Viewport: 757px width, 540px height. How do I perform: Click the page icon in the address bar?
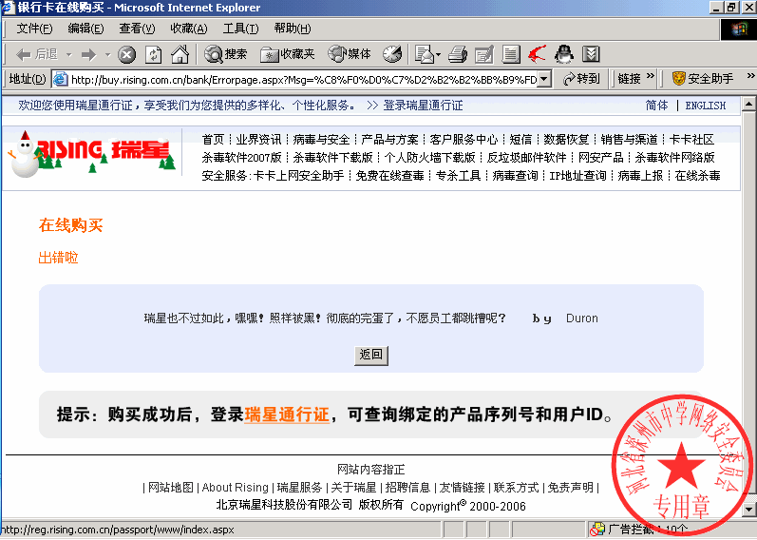click(61, 79)
